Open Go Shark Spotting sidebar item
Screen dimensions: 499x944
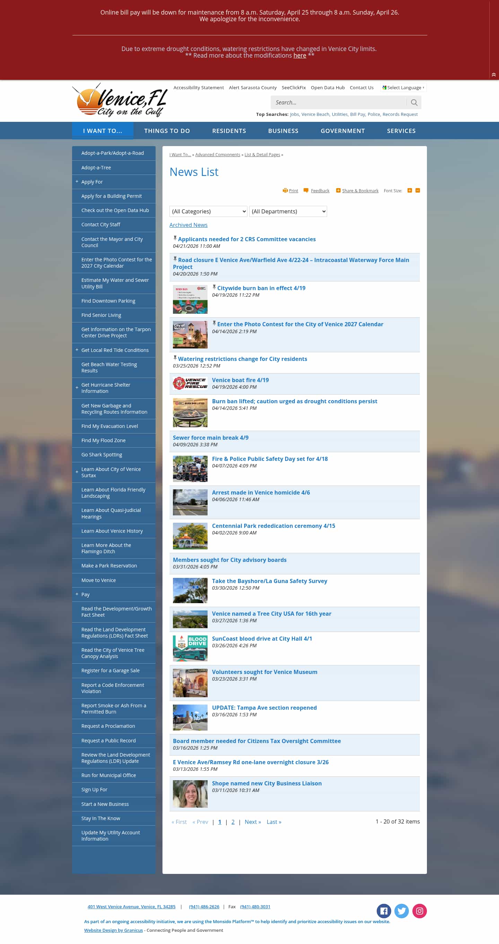(x=114, y=455)
